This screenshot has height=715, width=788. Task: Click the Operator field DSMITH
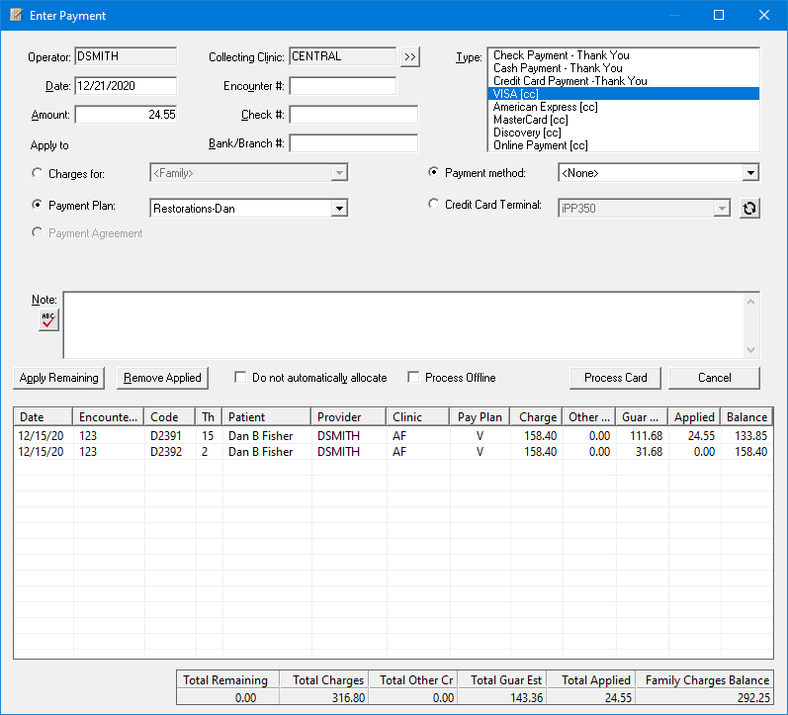126,56
